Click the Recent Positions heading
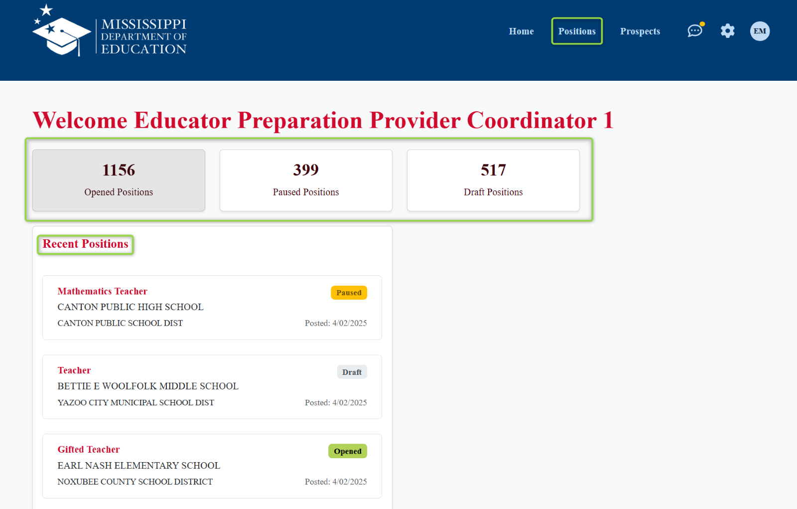The height and width of the screenshot is (509, 797). click(85, 244)
